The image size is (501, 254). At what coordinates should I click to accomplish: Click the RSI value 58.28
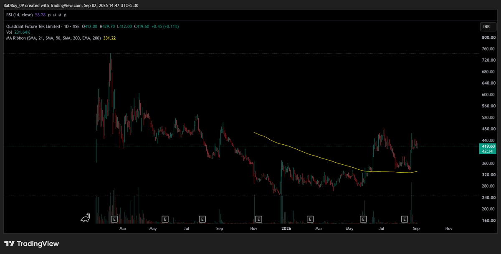point(41,15)
